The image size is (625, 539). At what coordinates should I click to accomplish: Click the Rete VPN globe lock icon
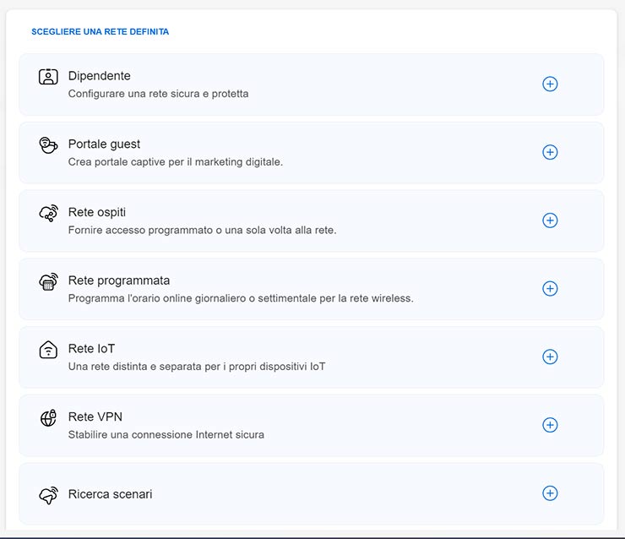click(48, 418)
